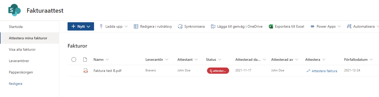Image resolution: width=379 pixels, height=97 pixels.
Task: Open Redigera i rutnätsvy grid icon
Action: pos(136,26)
